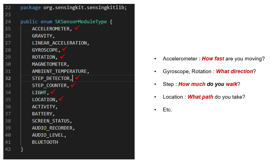Screen dimensions: 272x163
Task: Click the red checkmark after LIGHT
Action: click(x=53, y=91)
